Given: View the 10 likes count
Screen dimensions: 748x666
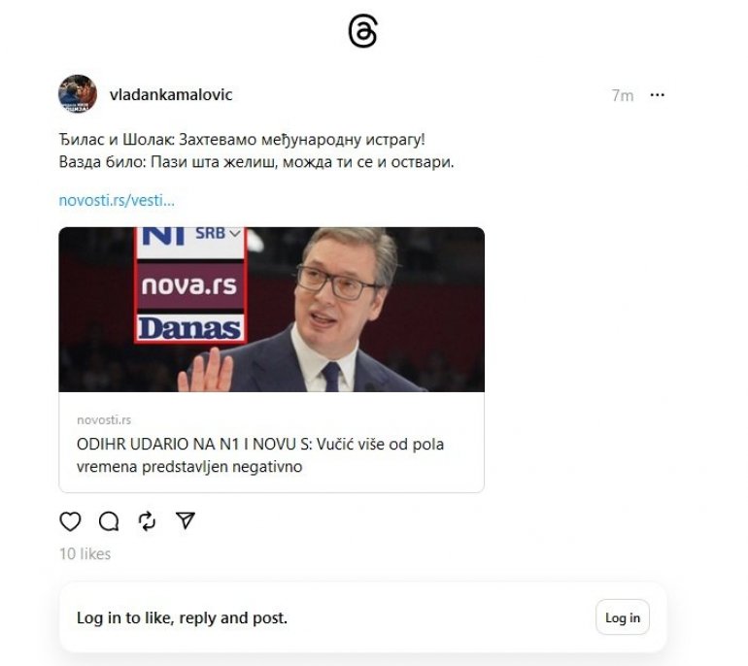Looking at the screenshot, I should pyautogui.click(x=85, y=553).
